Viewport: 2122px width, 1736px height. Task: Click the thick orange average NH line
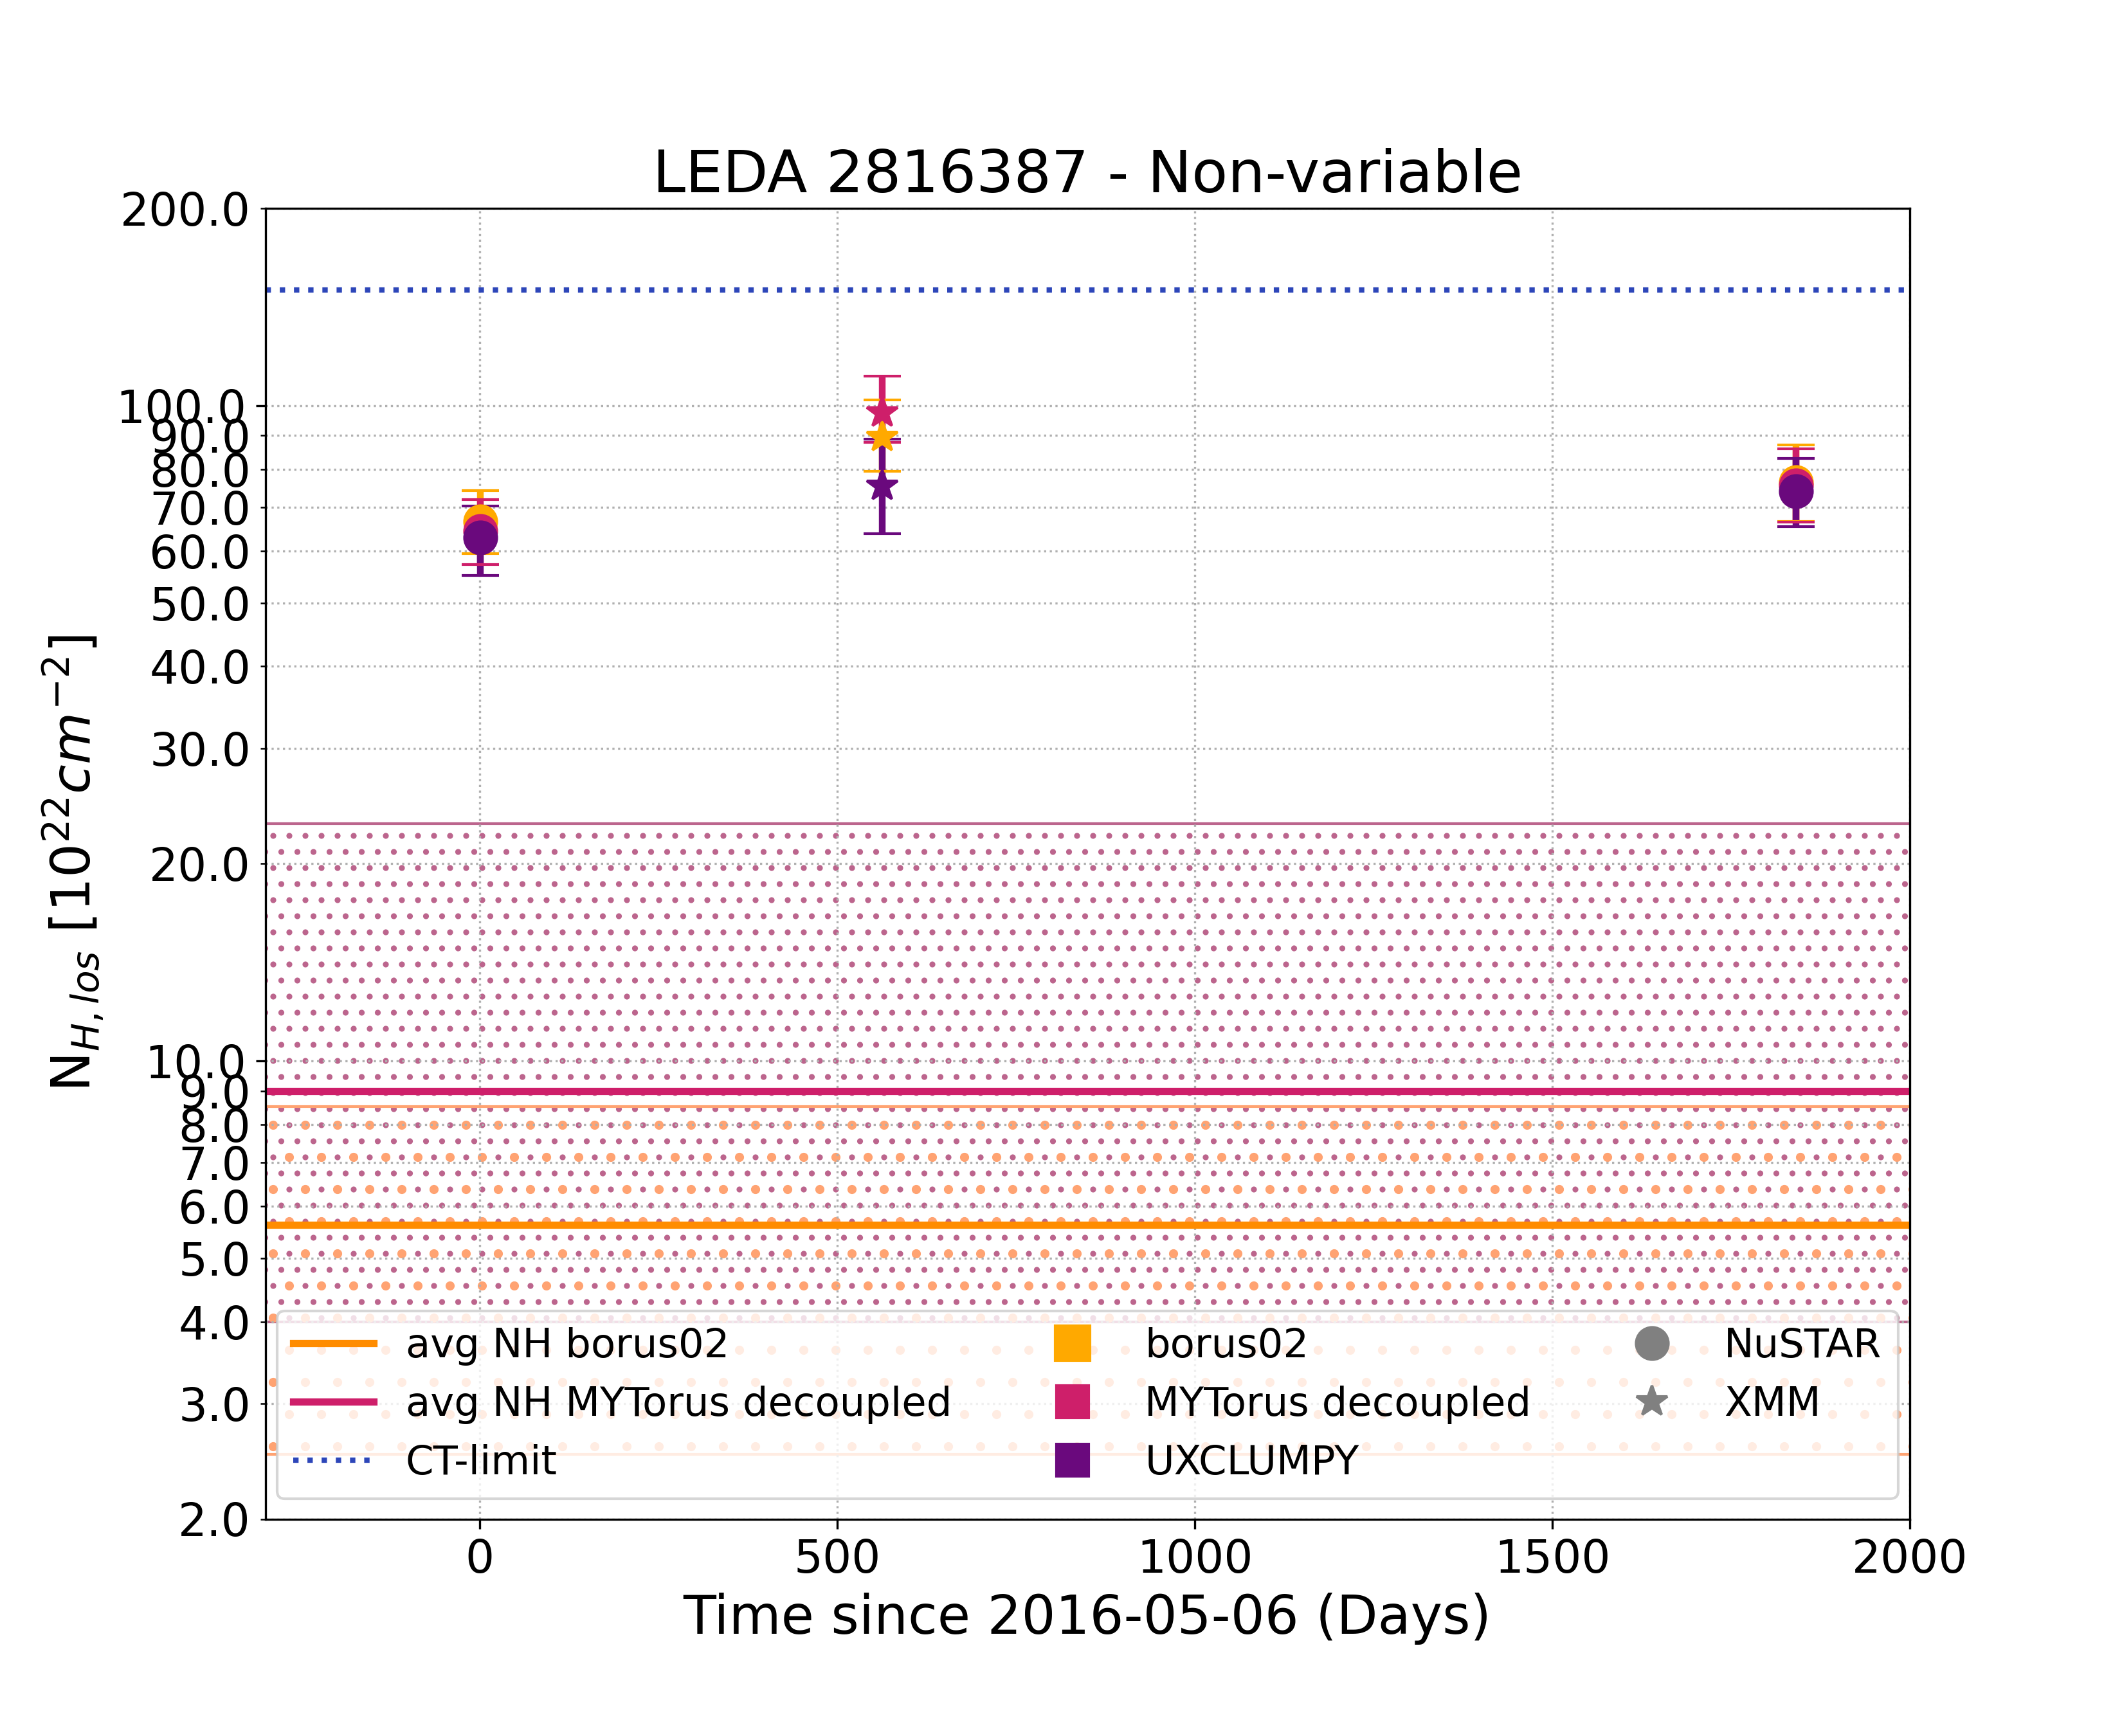tap(1087, 1224)
